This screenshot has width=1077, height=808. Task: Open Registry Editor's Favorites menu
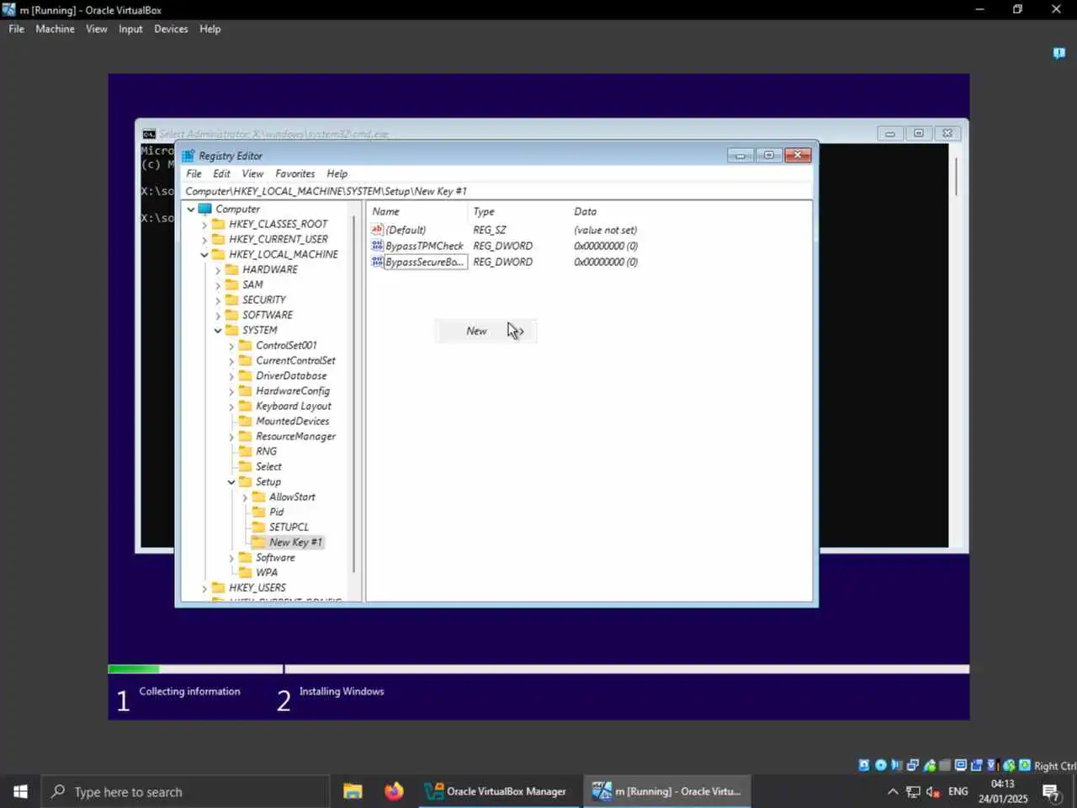pos(294,173)
